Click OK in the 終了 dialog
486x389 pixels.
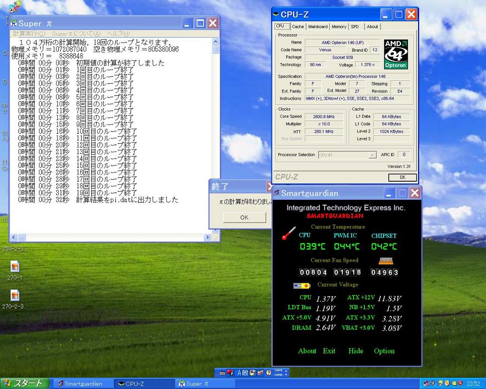click(x=244, y=217)
